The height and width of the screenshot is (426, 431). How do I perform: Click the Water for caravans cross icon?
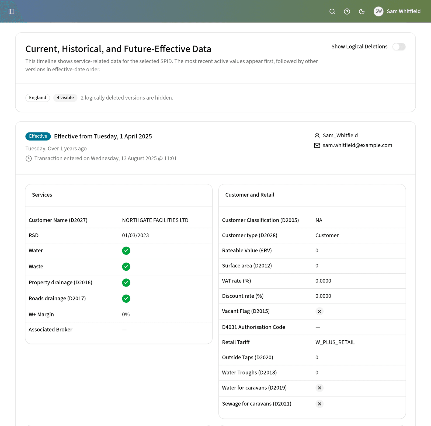click(x=319, y=388)
